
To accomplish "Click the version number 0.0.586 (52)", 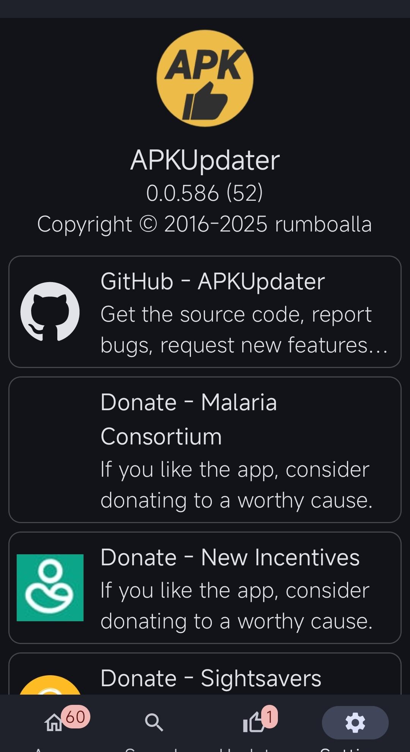I will [x=205, y=193].
